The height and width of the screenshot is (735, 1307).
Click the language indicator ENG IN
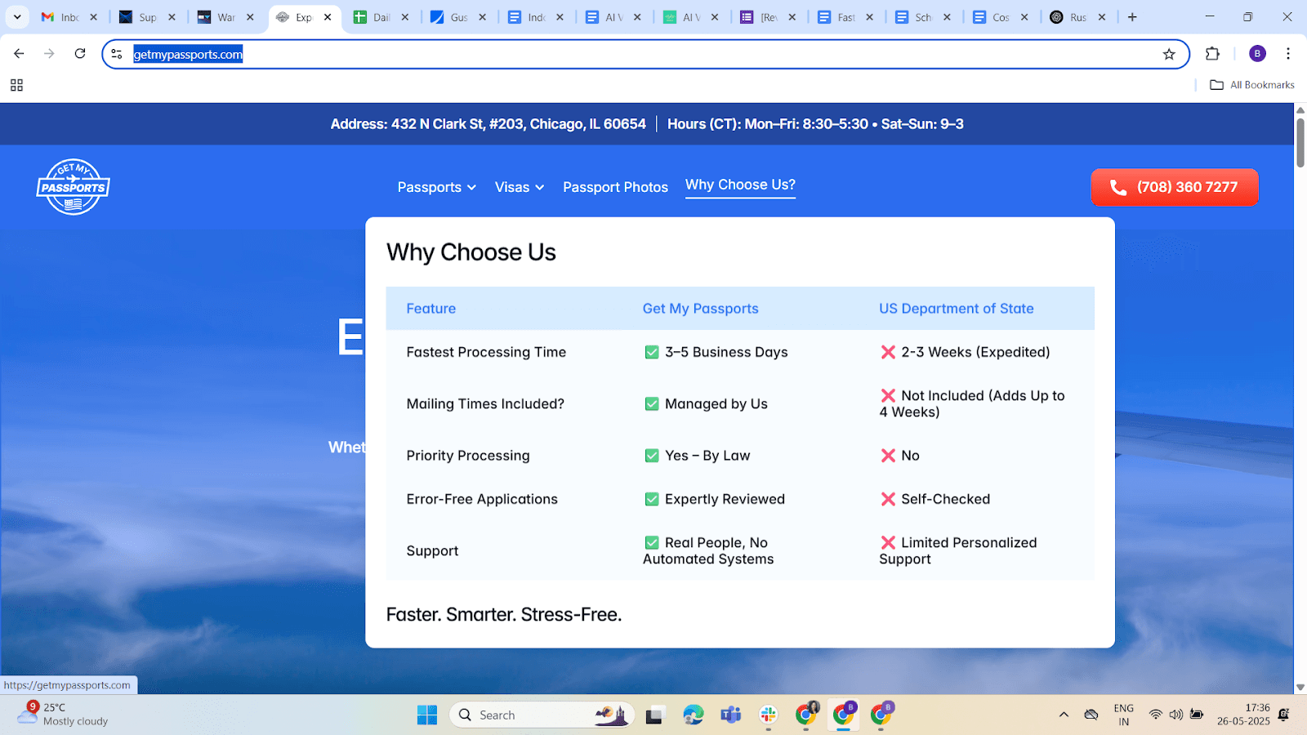[1123, 715]
